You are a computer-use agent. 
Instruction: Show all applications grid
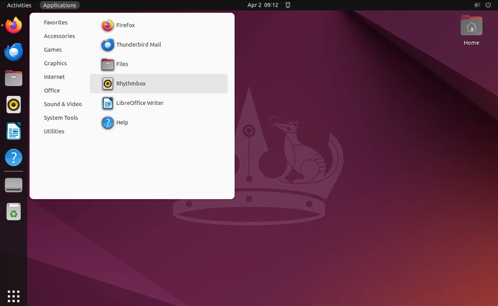tap(14, 296)
